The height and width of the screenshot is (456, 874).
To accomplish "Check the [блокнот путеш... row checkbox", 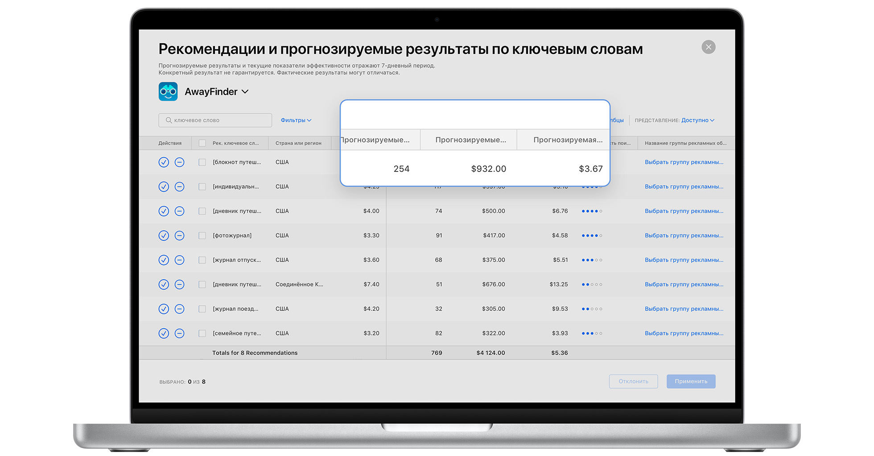I will 202,162.
